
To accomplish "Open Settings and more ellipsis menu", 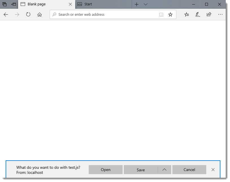I will coord(220,15).
